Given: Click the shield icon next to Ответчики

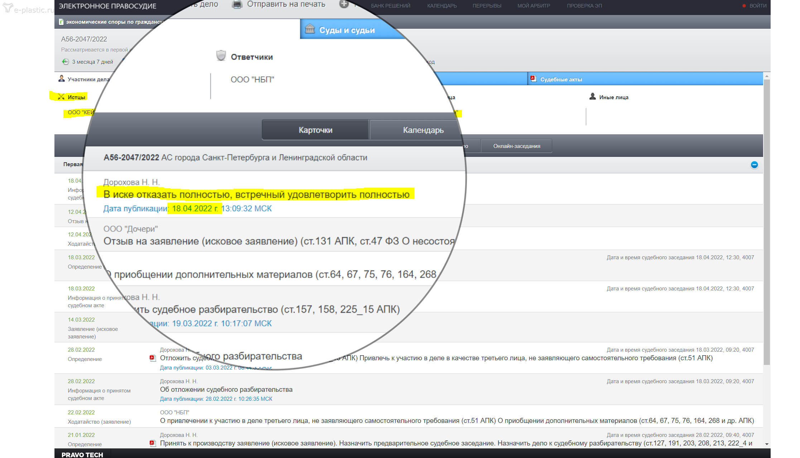Looking at the screenshot, I should coord(221,56).
